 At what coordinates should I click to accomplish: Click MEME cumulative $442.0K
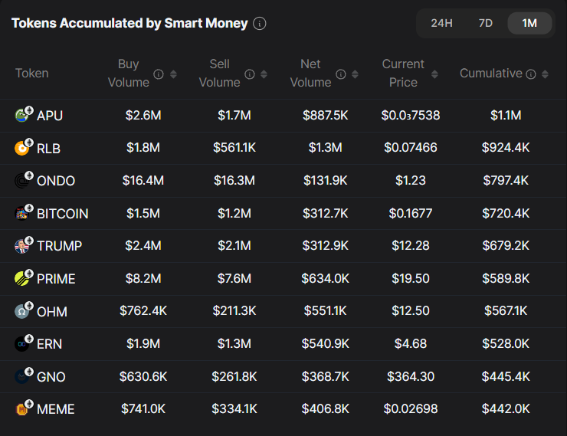click(506, 409)
